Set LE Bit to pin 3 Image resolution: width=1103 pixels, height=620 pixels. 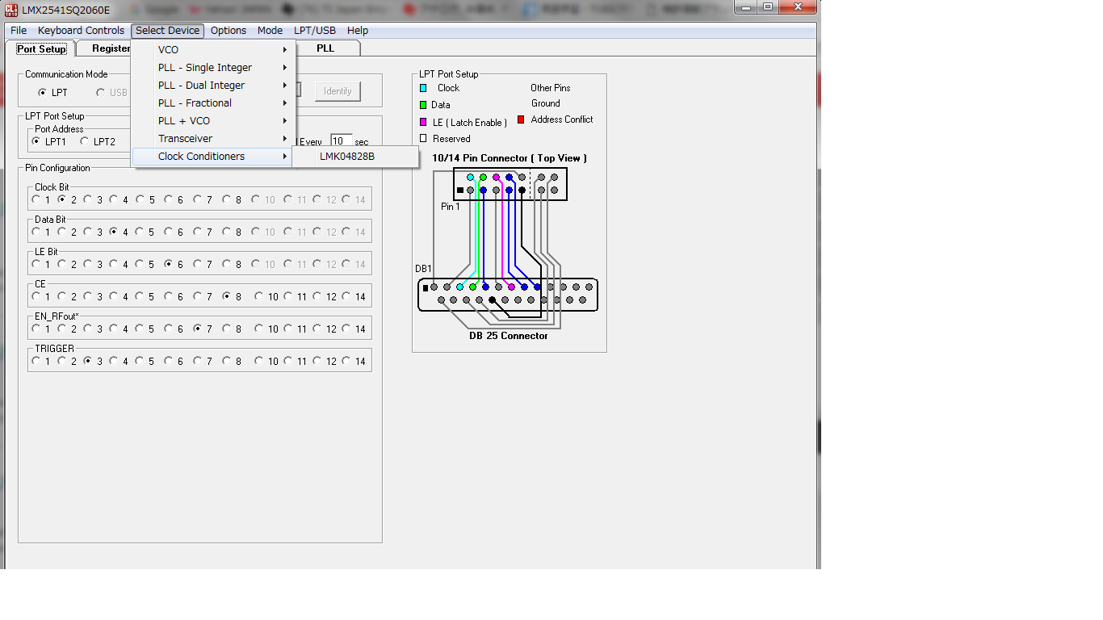click(x=88, y=264)
